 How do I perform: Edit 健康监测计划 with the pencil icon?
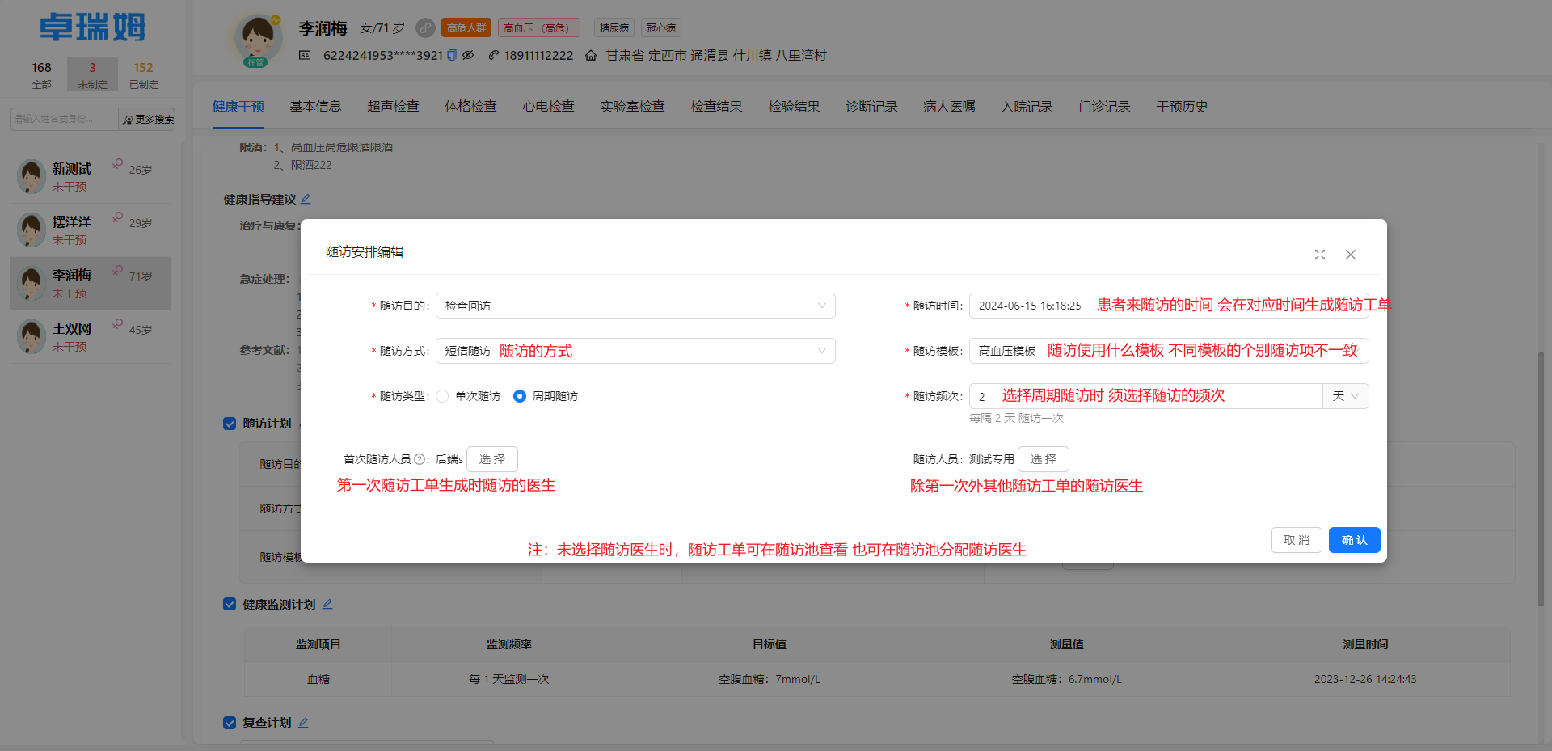(328, 604)
